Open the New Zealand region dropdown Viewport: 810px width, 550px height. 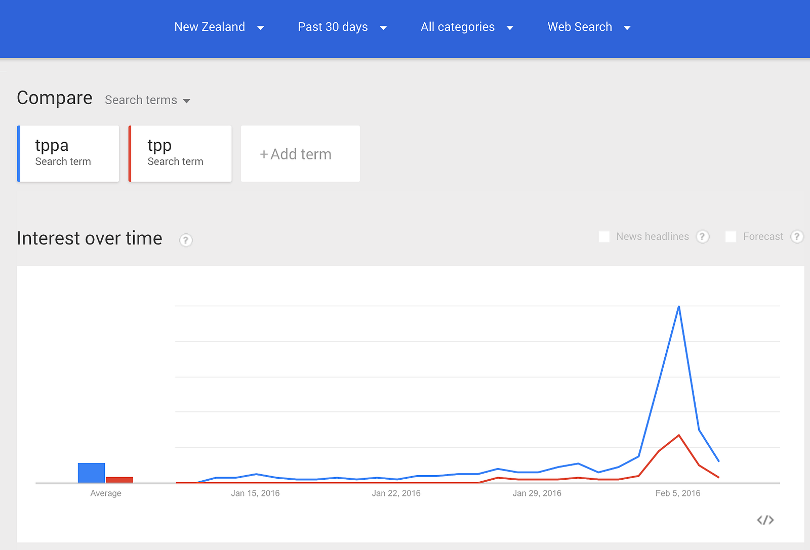pyautogui.click(x=219, y=27)
